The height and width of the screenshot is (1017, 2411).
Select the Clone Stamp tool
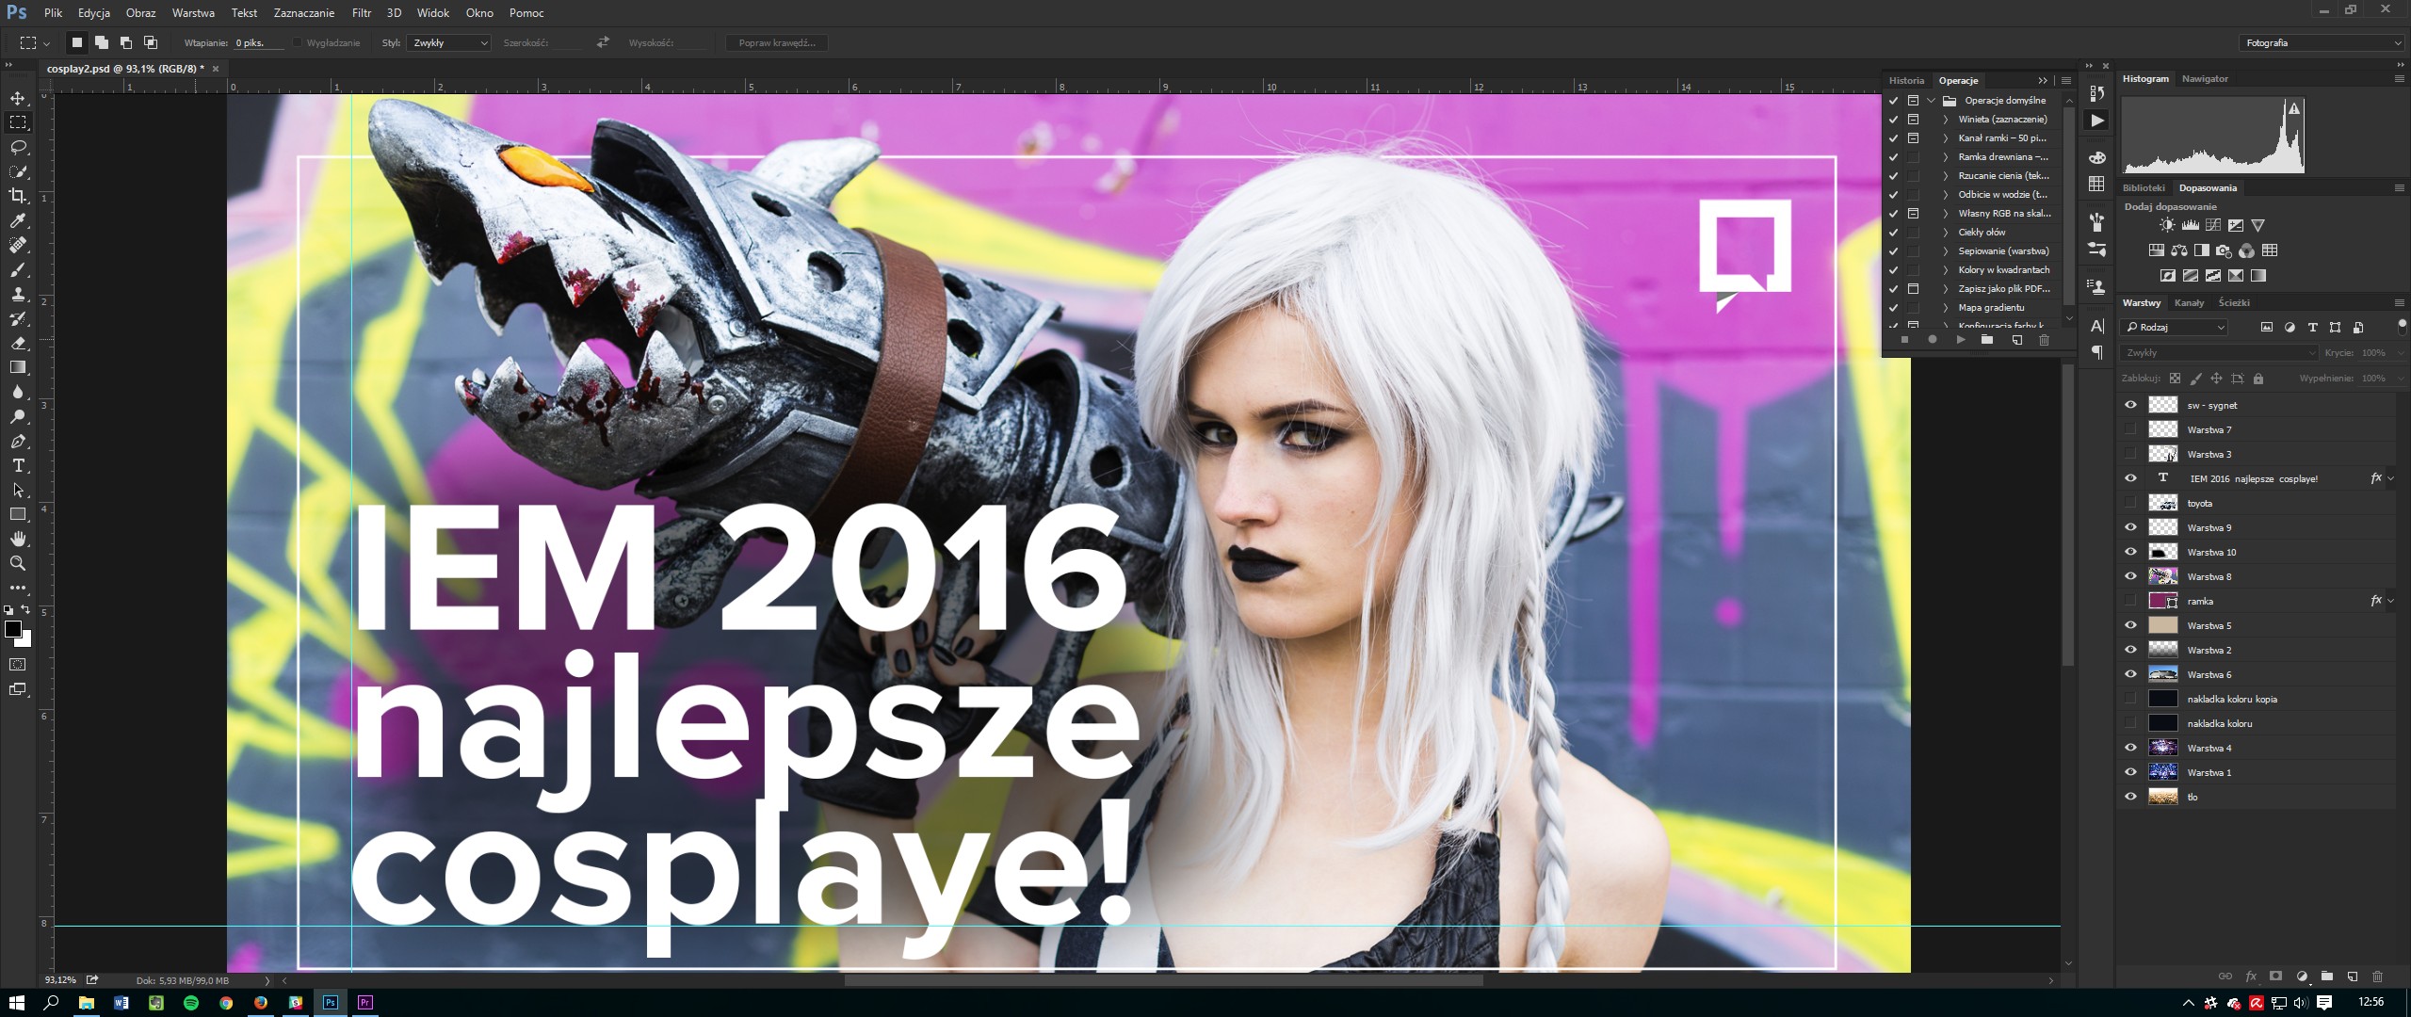tap(18, 294)
